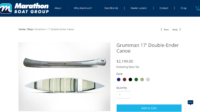Open the shopping cart icon
Screen dimensions: 200x112
pyautogui.click(x=198, y=8)
